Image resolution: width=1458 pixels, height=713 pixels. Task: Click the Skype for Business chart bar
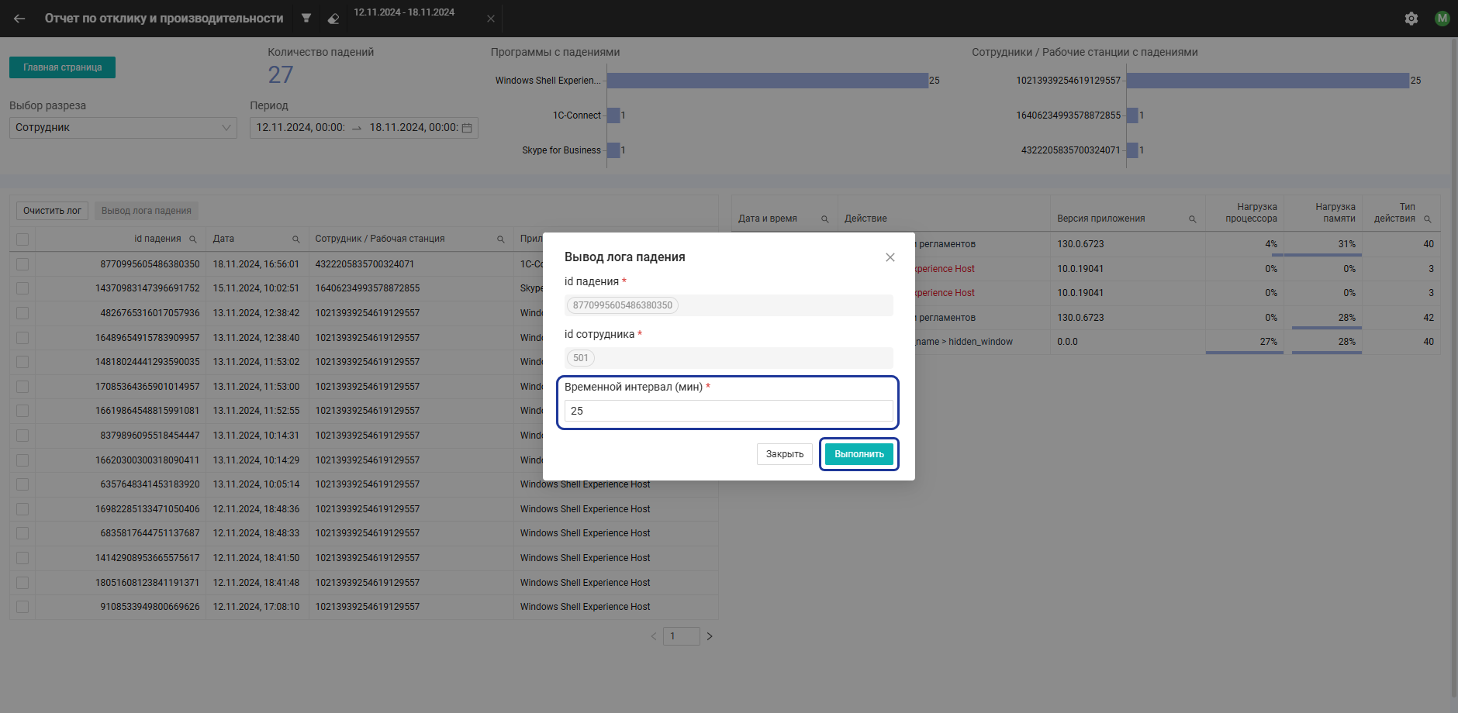tap(613, 150)
